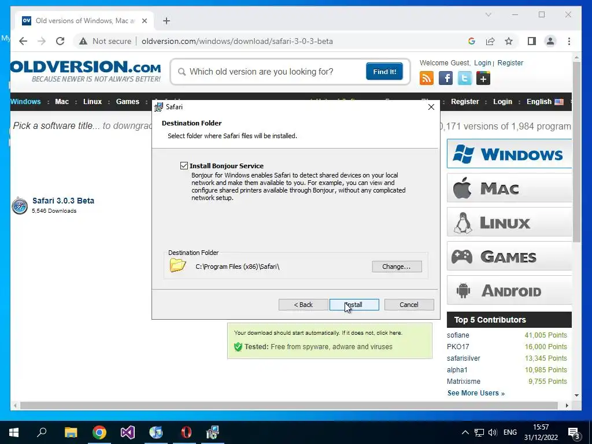The width and height of the screenshot is (592, 444).
Task: Click the Register link near Welcome Guest
Action: tap(510, 63)
